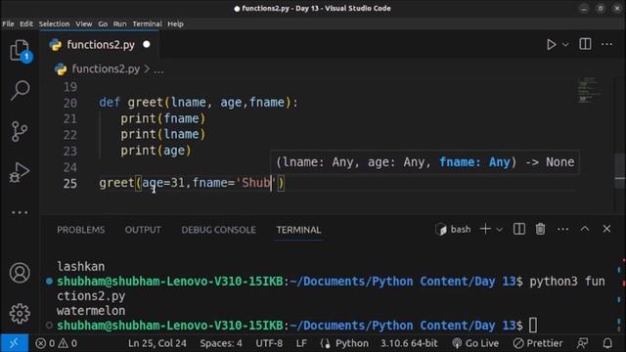Click the fname: Any parameter hint
The width and height of the screenshot is (626, 352).
click(x=474, y=162)
